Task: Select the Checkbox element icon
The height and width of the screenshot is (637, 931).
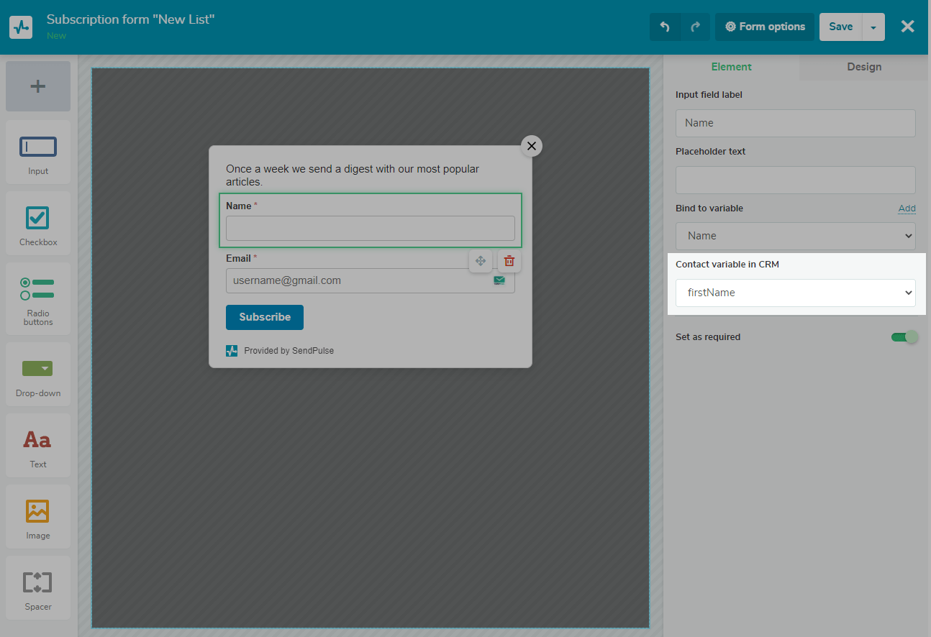Action: (x=37, y=218)
